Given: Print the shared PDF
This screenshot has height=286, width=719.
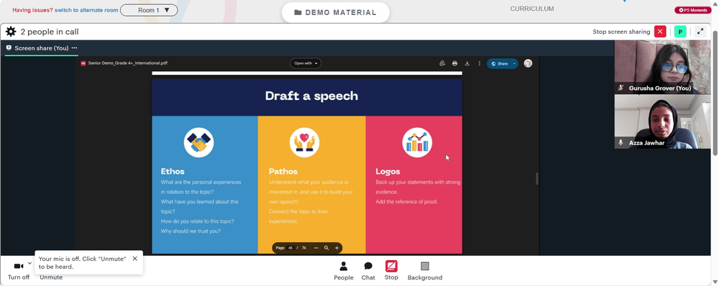Looking at the screenshot, I should [x=454, y=63].
